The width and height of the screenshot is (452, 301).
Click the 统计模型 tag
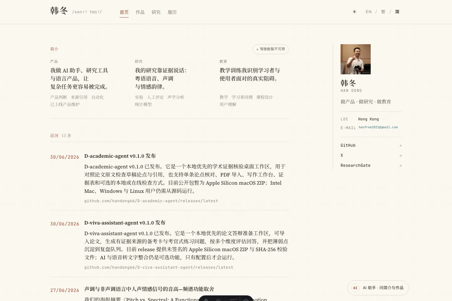(x=143, y=104)
